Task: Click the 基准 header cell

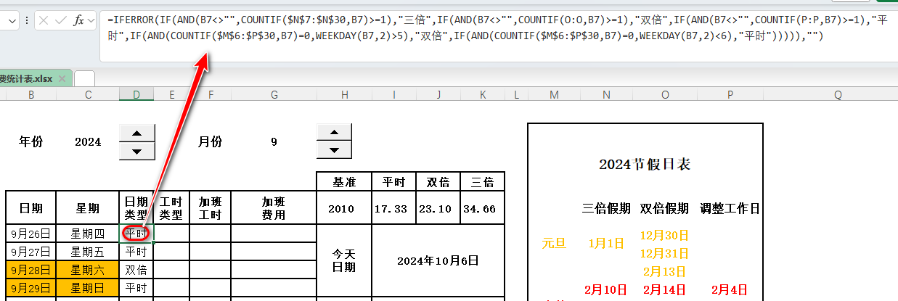Action: coord(344,182)
